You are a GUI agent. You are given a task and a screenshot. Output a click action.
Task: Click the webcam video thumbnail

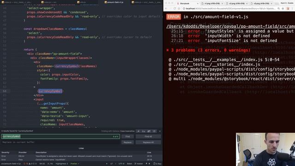click(265, 149)
